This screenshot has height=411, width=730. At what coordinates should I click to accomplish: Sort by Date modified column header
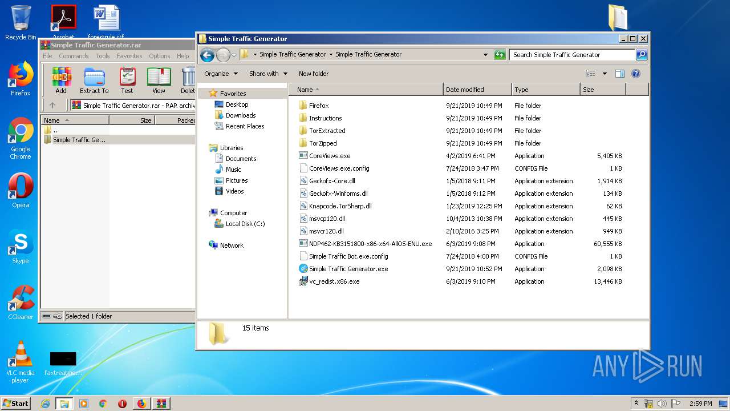[477, 90]
